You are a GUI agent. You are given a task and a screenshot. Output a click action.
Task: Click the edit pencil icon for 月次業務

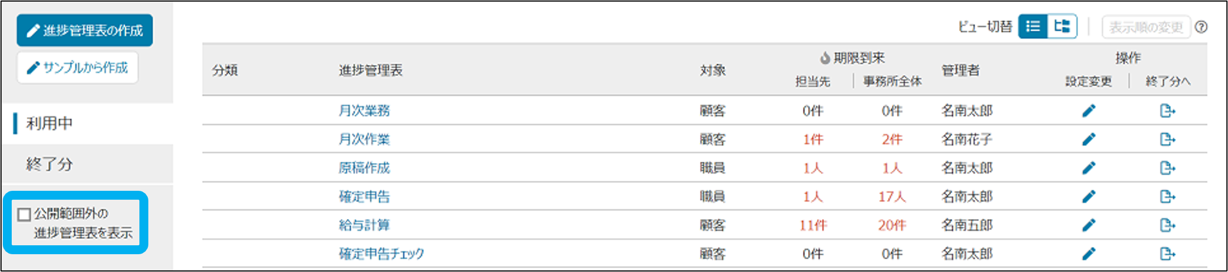pos(1089,111)
